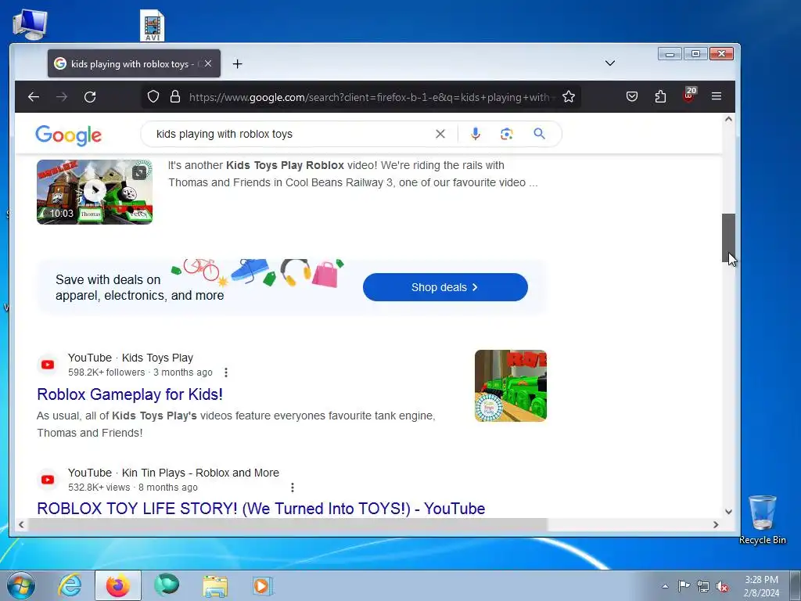Open the media player taskbar icon

[263, 585]
